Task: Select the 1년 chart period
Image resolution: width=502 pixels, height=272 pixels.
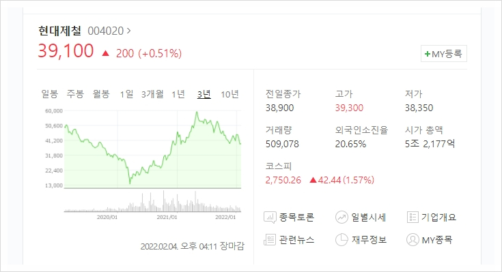Action: 178,94
